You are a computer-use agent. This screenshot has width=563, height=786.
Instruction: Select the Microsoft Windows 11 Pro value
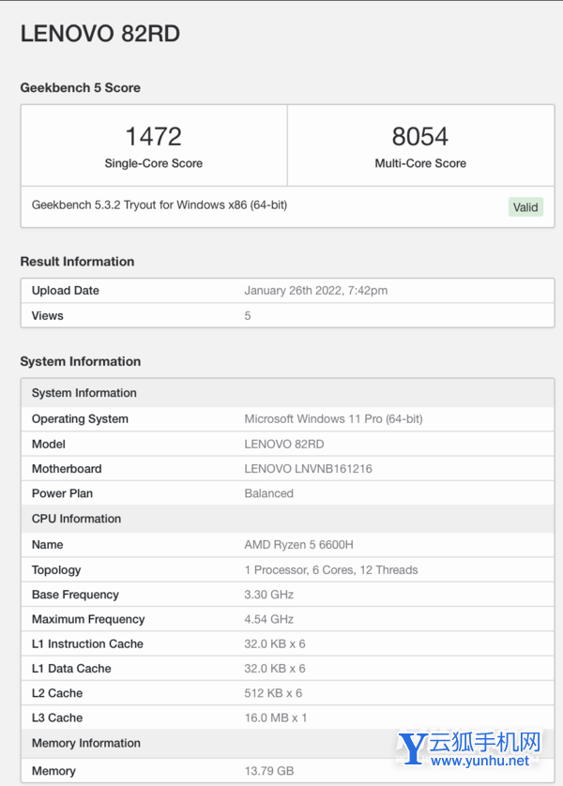pyautogui.click(x=333, y=419)
